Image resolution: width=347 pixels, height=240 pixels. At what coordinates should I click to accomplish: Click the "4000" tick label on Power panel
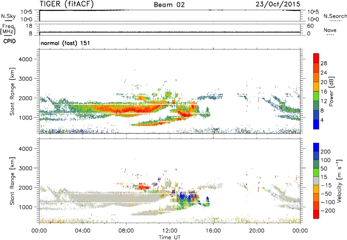pos(25,59)
